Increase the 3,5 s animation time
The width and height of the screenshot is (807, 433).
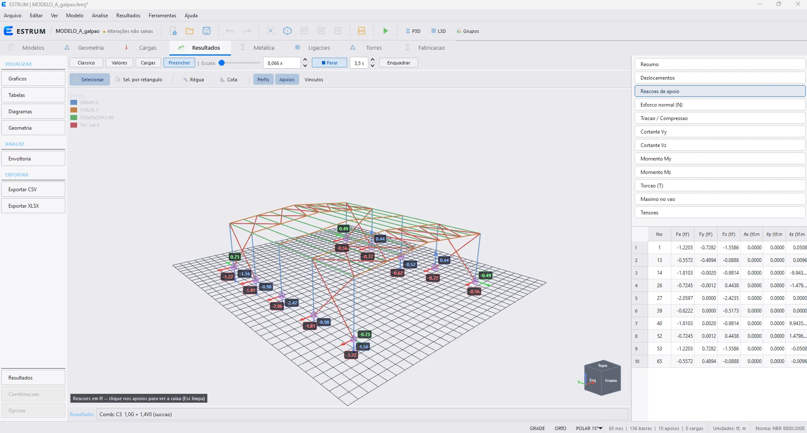373,60
